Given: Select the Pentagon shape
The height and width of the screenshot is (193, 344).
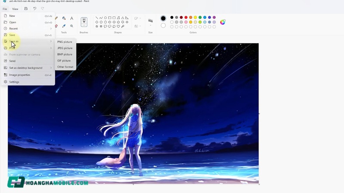Looking at the screenshot, I should tap(101, 22).
